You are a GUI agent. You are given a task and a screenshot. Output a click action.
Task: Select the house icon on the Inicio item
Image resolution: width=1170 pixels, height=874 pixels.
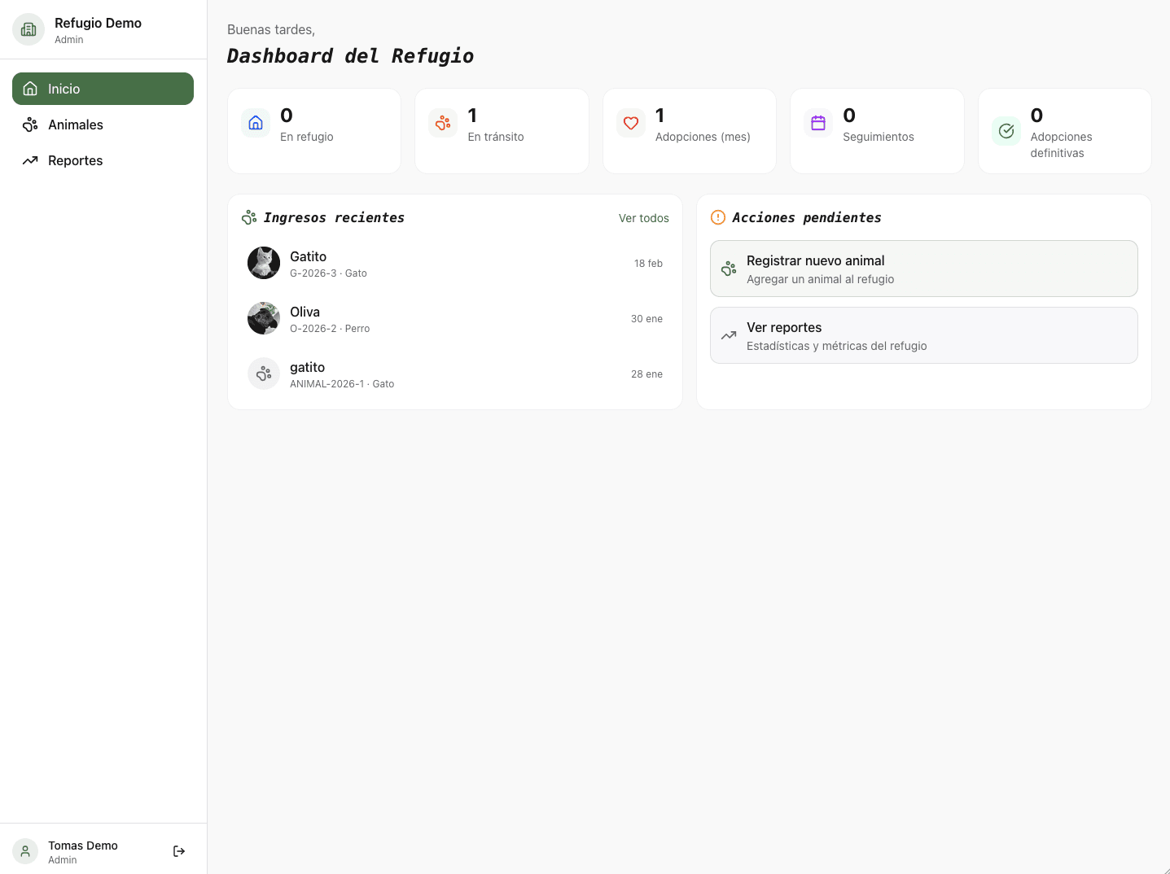tap(30, 88)
